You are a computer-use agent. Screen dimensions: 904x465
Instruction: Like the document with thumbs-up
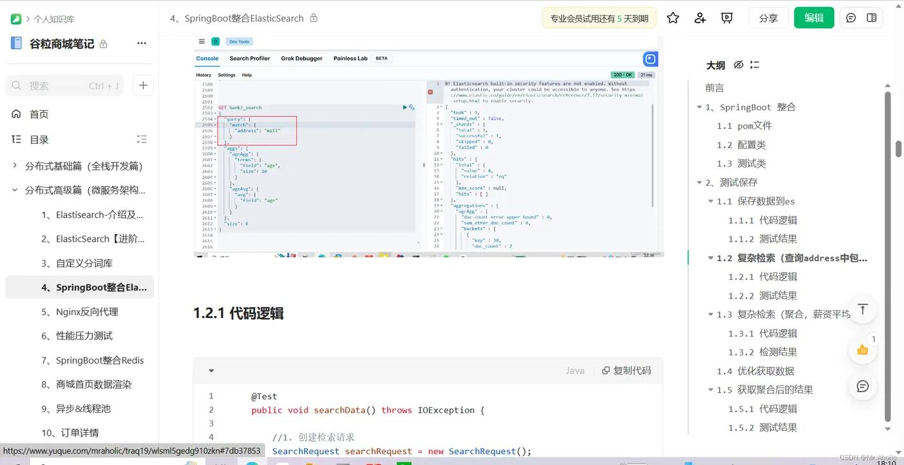tap(863, 350)
